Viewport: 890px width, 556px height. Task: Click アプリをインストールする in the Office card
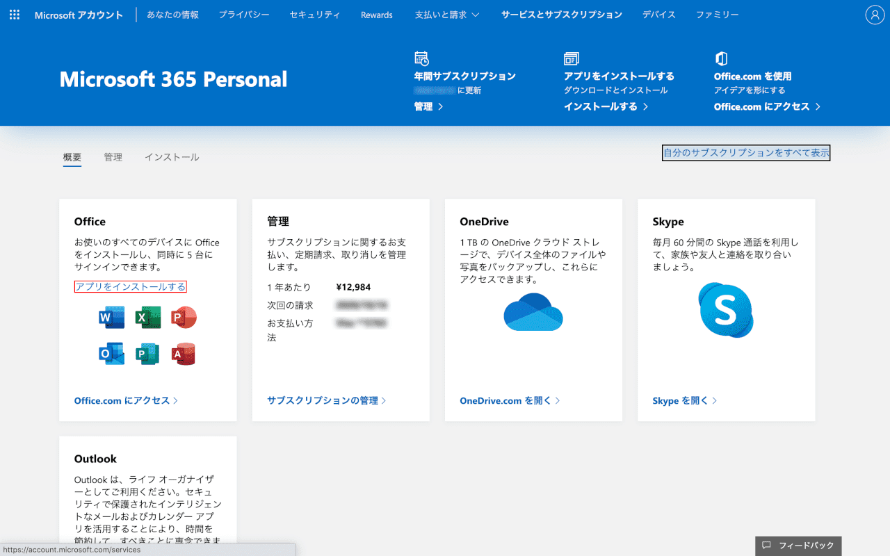(130, 286)
